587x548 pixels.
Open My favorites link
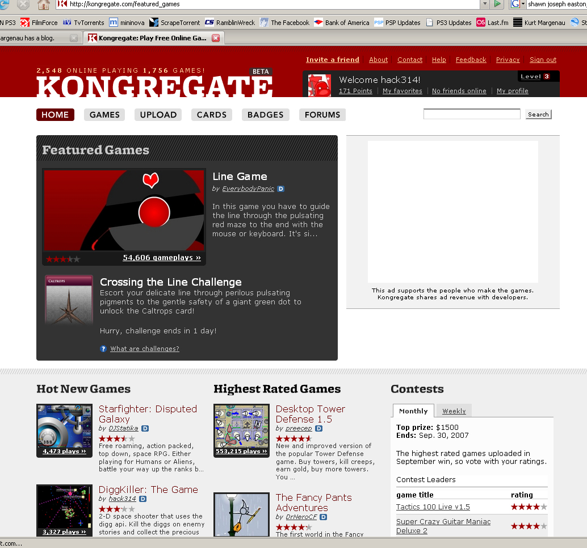pos(402,91)
